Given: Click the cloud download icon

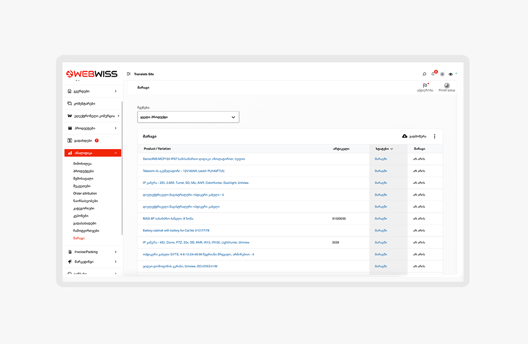Looking at the screenshot, I should [405, 136].
